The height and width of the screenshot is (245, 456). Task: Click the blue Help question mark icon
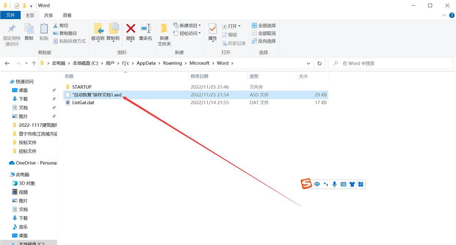(x=452, y=15)
